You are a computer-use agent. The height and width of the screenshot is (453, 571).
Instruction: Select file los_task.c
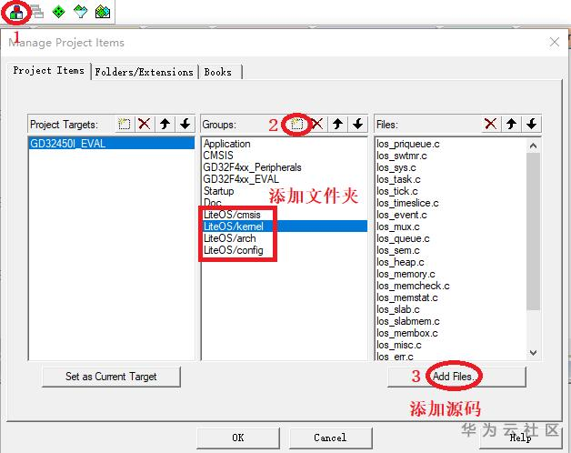tap(451, 179)
